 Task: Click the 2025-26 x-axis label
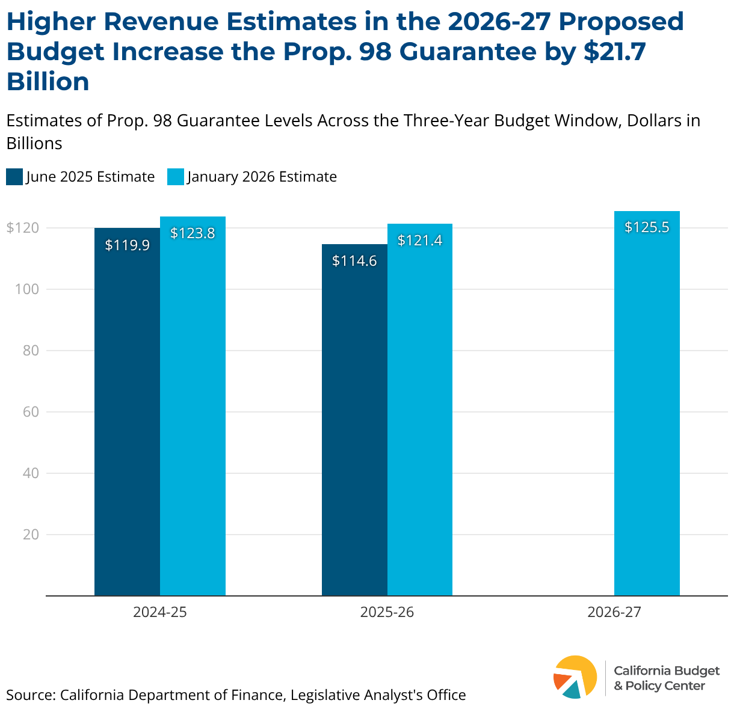tap(387, 613)
